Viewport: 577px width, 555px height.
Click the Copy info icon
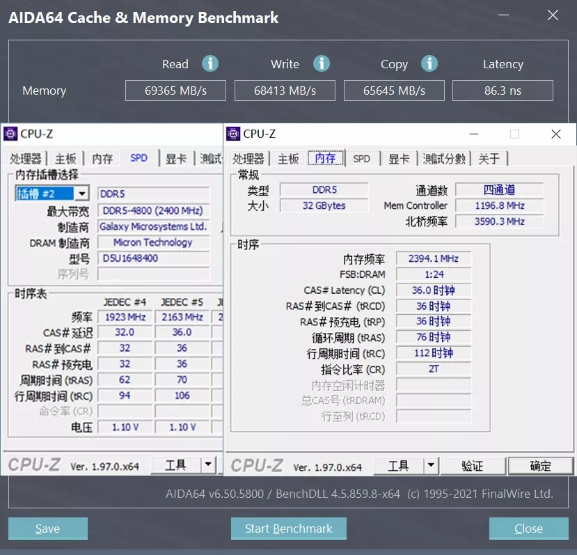[x=429, y=63]
